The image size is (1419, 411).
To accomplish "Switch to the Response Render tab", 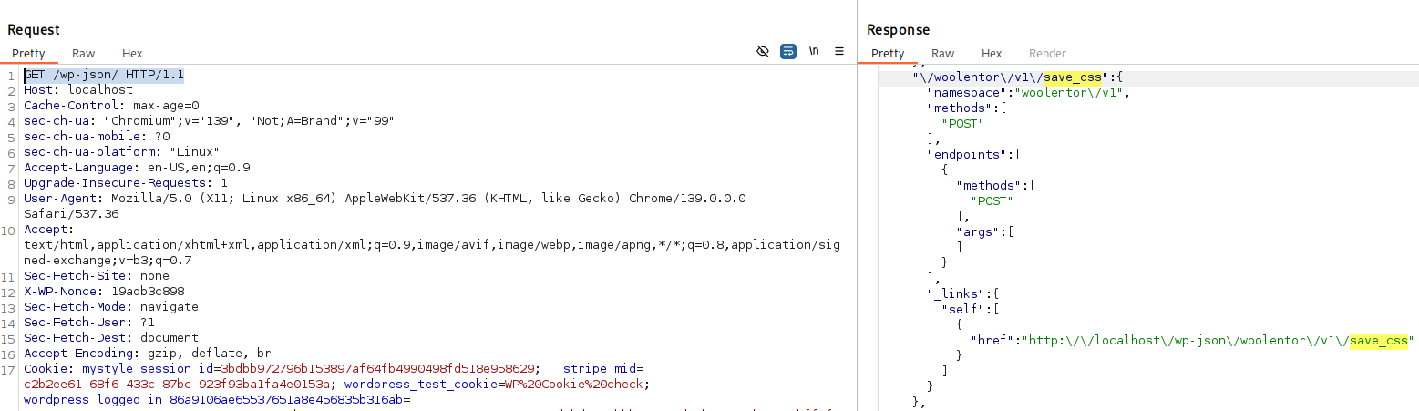I will 1047,54.
